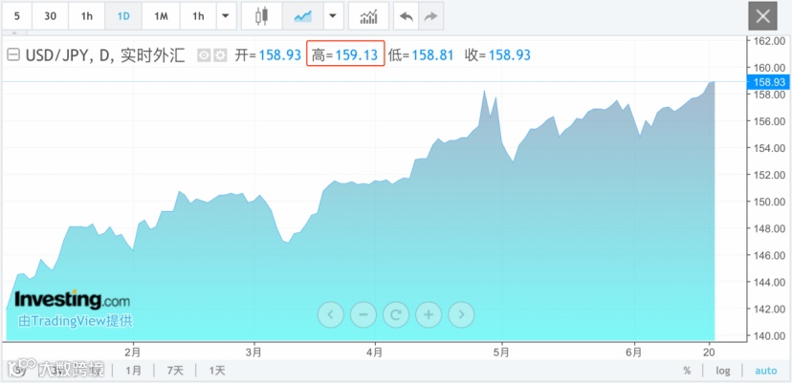Click the 20 date label on time axis

pos(709,352)
